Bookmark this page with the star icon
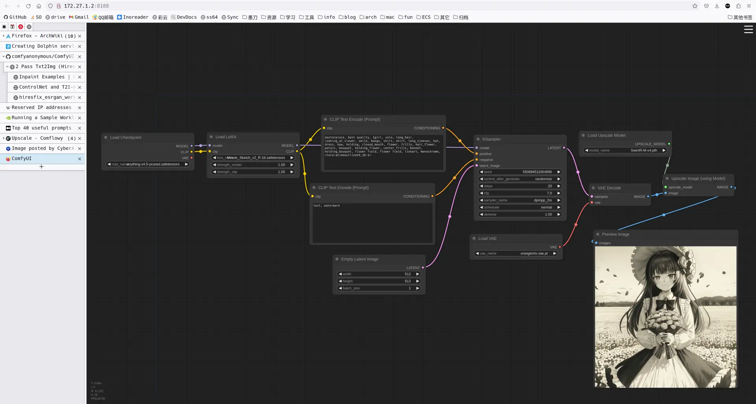This screenshot has height=404, width=756. [695, 6]
